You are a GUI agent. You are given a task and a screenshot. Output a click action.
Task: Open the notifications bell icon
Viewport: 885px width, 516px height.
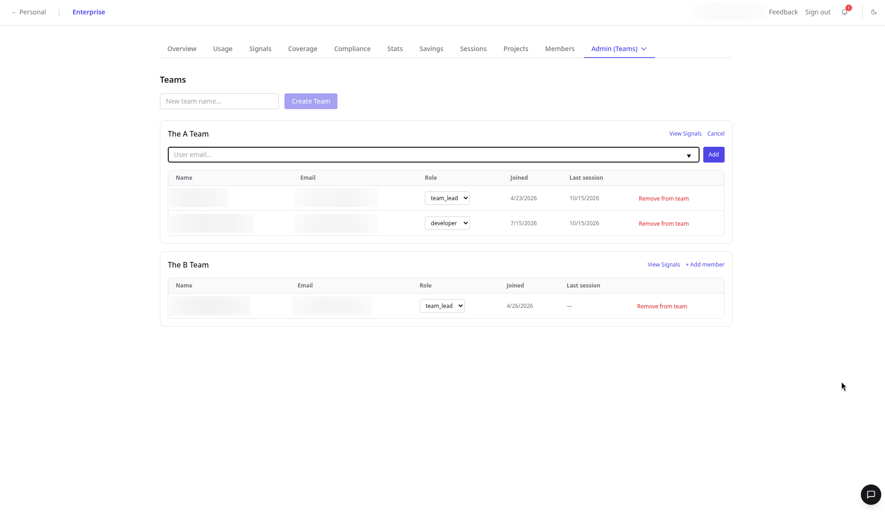845,12
